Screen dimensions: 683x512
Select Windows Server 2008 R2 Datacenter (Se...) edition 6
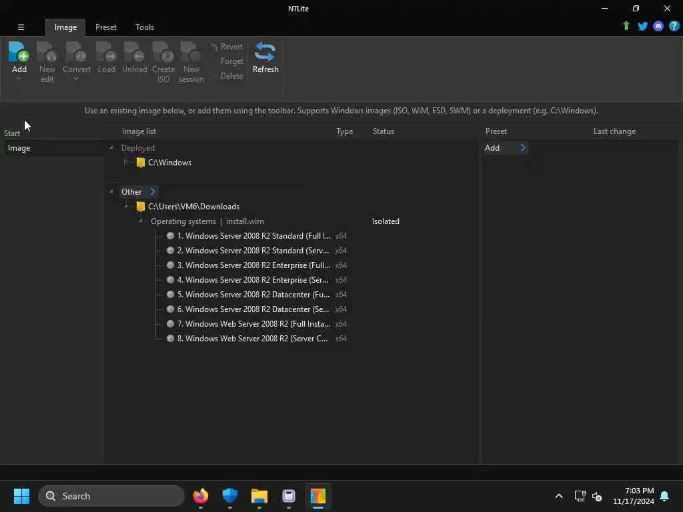pos(253,309)
